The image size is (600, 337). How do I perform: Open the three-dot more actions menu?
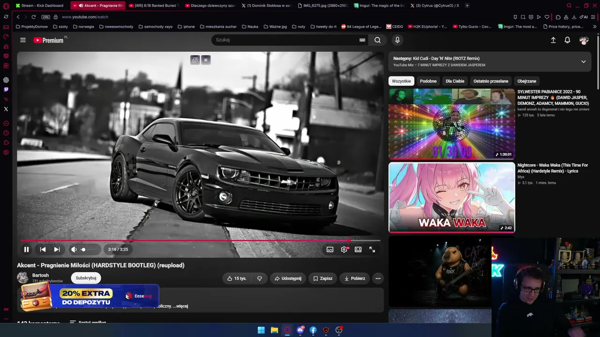click(378, 278)
